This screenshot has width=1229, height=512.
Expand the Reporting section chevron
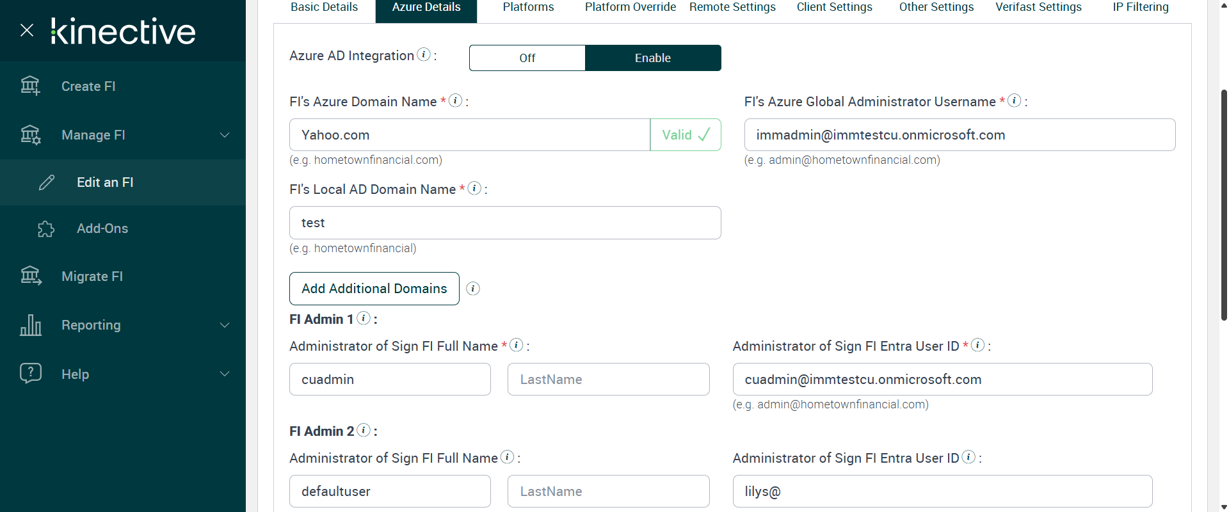(x=225, y=325)
